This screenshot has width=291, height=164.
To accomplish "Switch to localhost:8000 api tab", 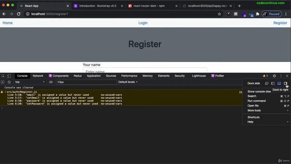I will pos(207,6).
